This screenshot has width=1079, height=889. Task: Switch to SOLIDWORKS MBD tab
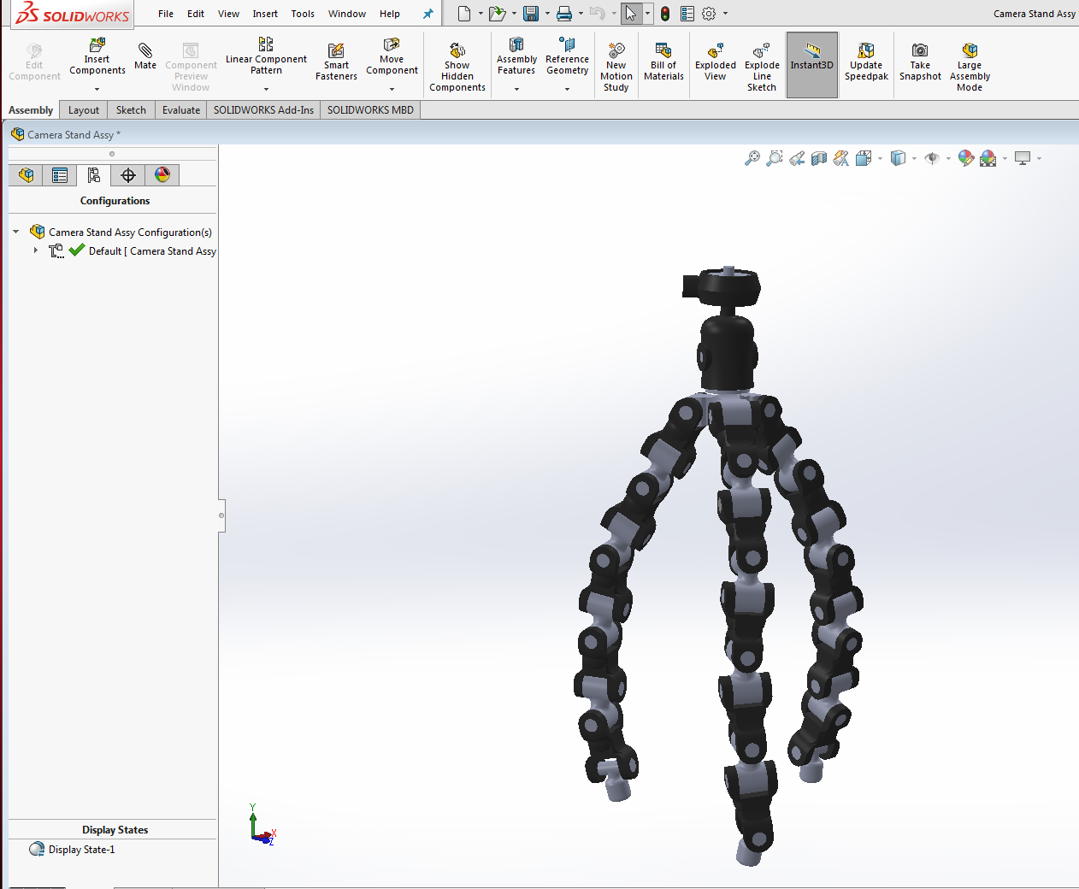[370, 110]
